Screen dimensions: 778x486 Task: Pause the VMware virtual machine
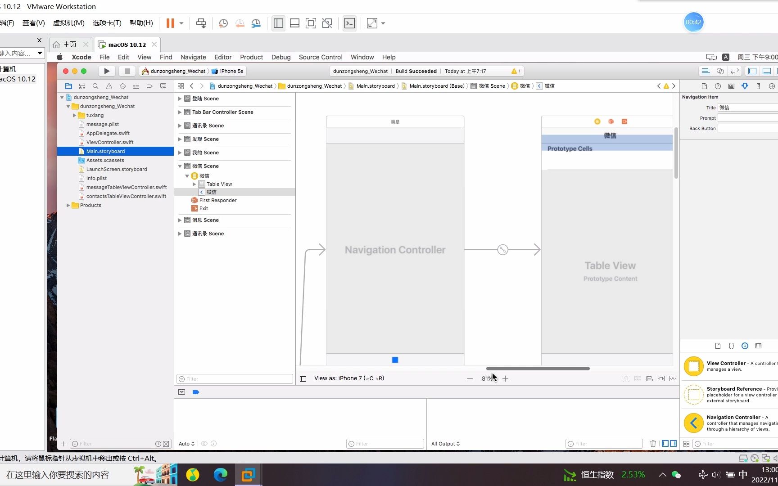click(170, 23)
